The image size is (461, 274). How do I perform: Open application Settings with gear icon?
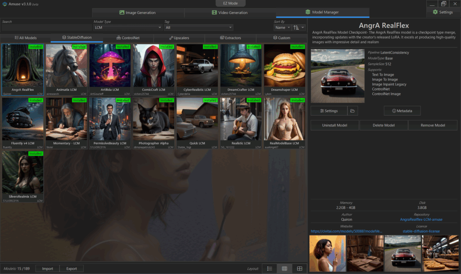tap(443, 12)
